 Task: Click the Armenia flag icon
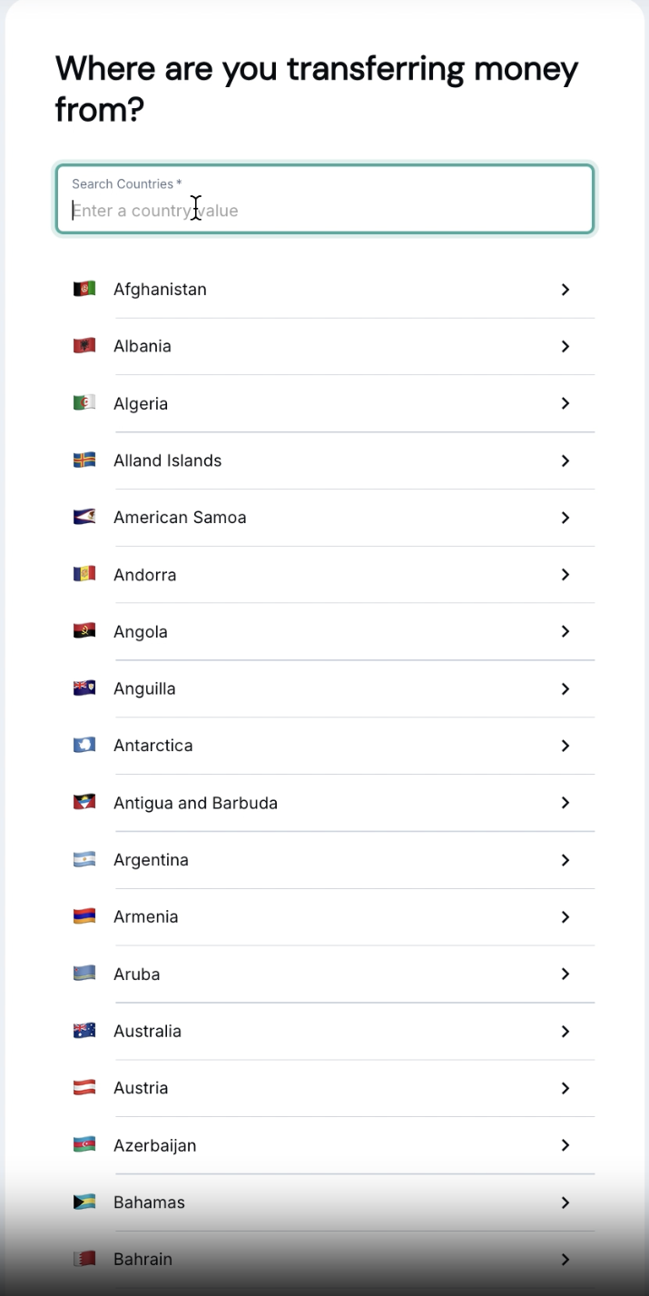click(84, 916)
